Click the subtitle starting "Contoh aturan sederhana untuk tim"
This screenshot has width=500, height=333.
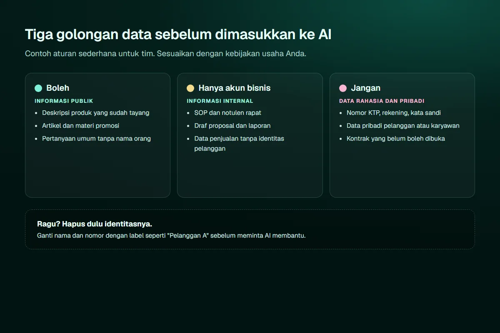click(x=165, y=54)
